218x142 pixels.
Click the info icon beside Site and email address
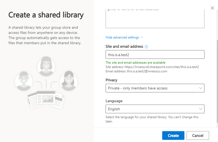coord(147,47)
